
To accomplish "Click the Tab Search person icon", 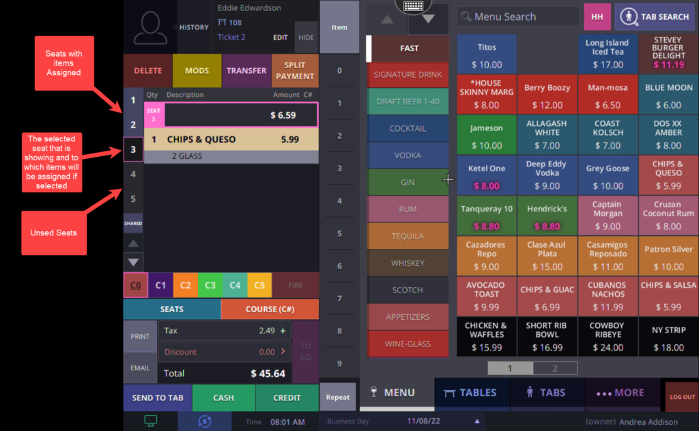I will pyautogui.click(x=629, y=17).
